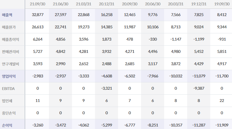232x129 pixels.
Task: Select operating profit value -6,502
Action: tap(130, 76)
